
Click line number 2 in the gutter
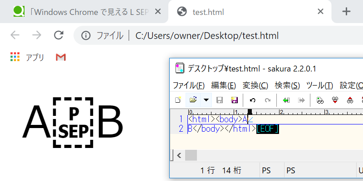[181, 129]
